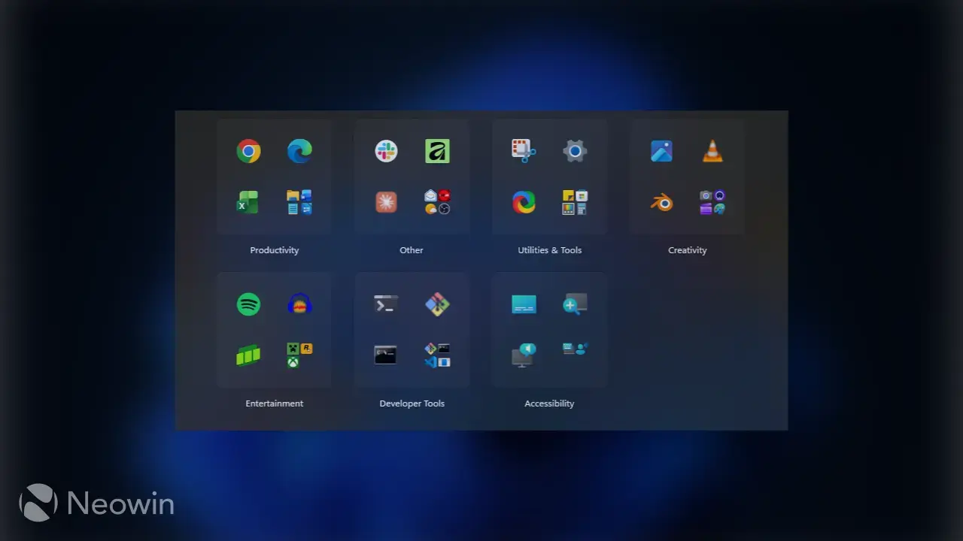Click the Productivity category label
Screen dimensions: 963x541
tap(275, 250)
